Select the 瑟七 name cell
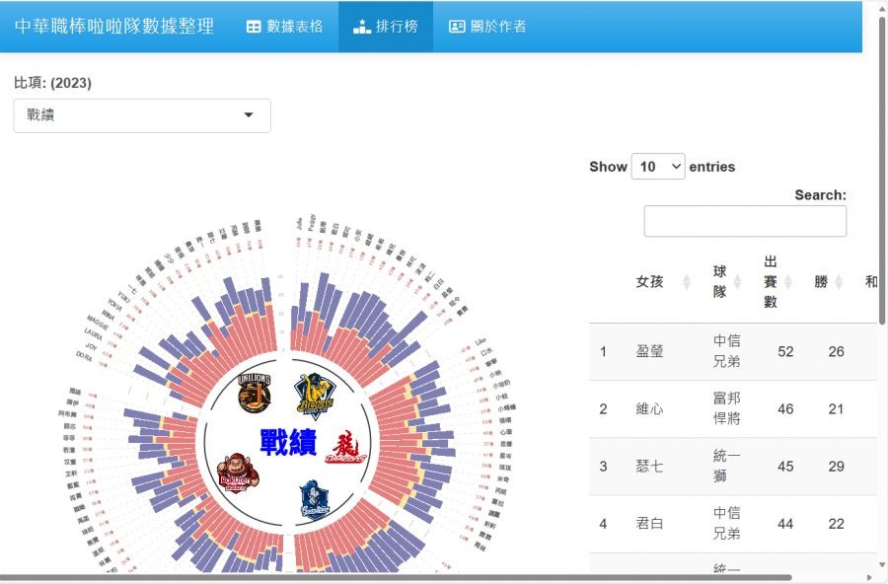The height and width of the screenshot is (584, 888). (x=649, y=467)
